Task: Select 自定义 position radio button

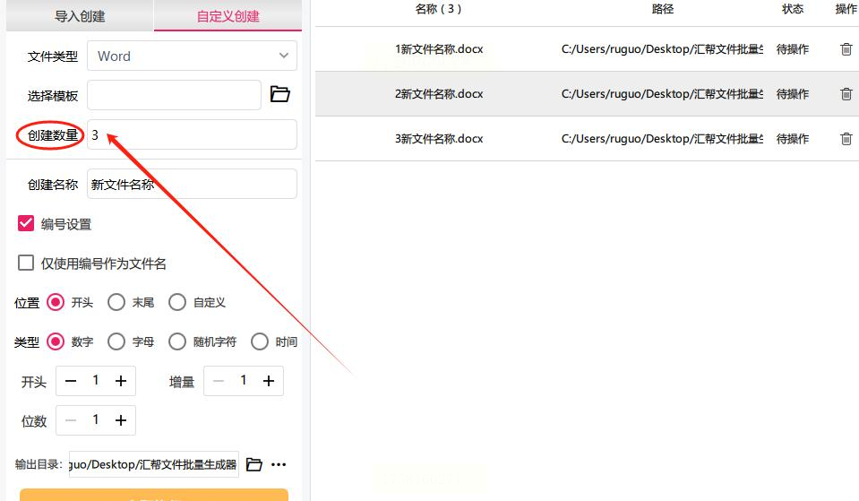Action: pos(177,302)
